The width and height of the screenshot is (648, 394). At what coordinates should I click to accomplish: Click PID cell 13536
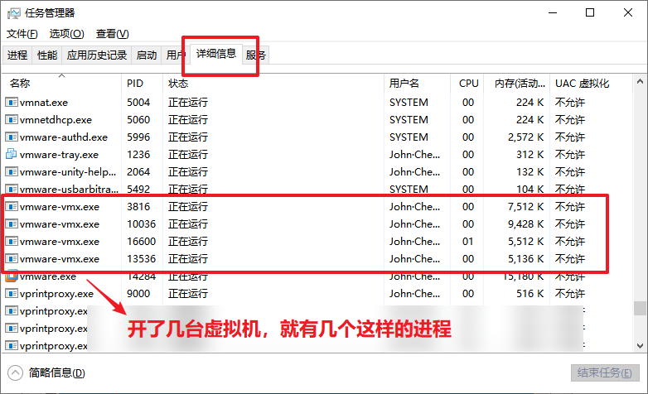click(142, 258)
